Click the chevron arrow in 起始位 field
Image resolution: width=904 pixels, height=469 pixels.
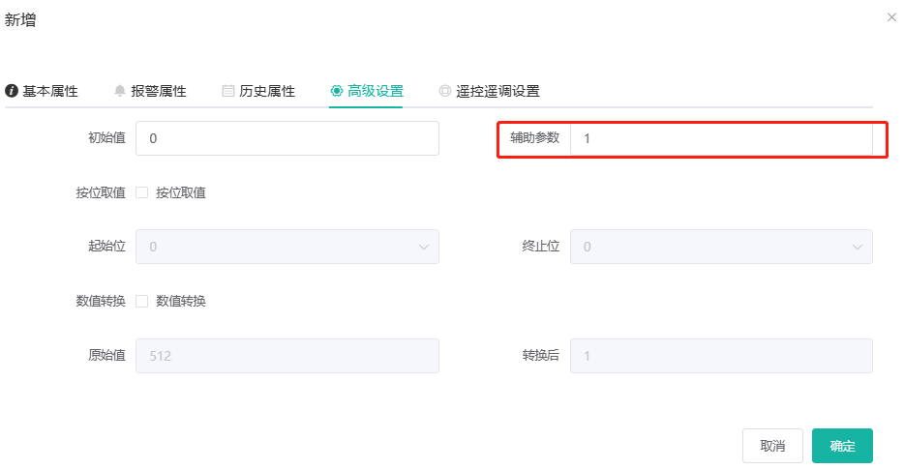(x=424, y=248)
